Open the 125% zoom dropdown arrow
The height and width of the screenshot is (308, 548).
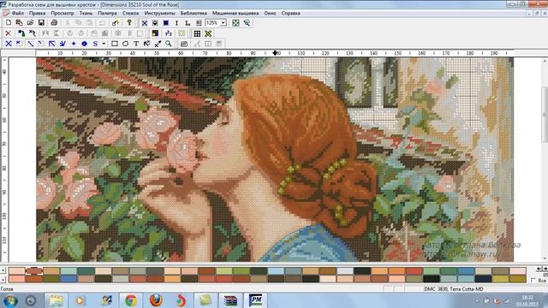(x=223, y=23)
